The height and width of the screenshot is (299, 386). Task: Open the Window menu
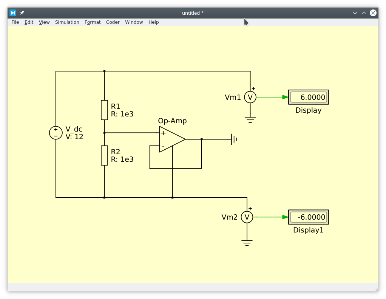click(x=134, y=22)
